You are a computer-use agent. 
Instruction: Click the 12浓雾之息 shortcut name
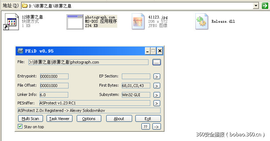pos(32,17)
